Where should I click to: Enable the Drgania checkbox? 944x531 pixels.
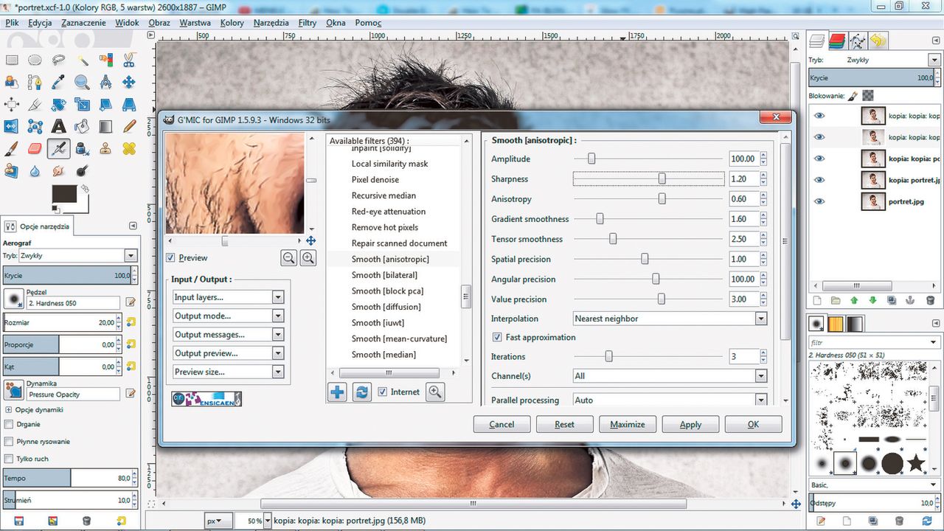(x=9, y=424)
